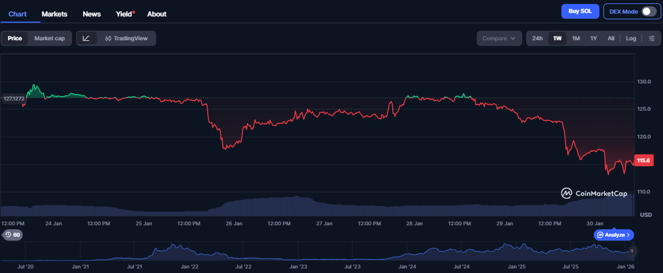Set range to All

click(x=611, y=38)
